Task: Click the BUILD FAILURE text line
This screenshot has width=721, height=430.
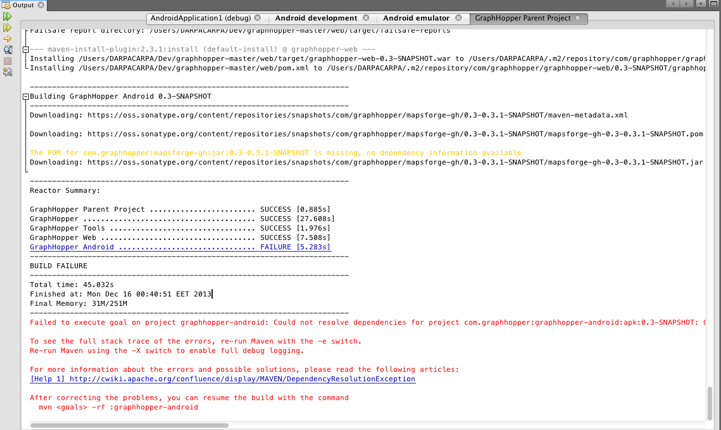Action: (x=59, y=266)
